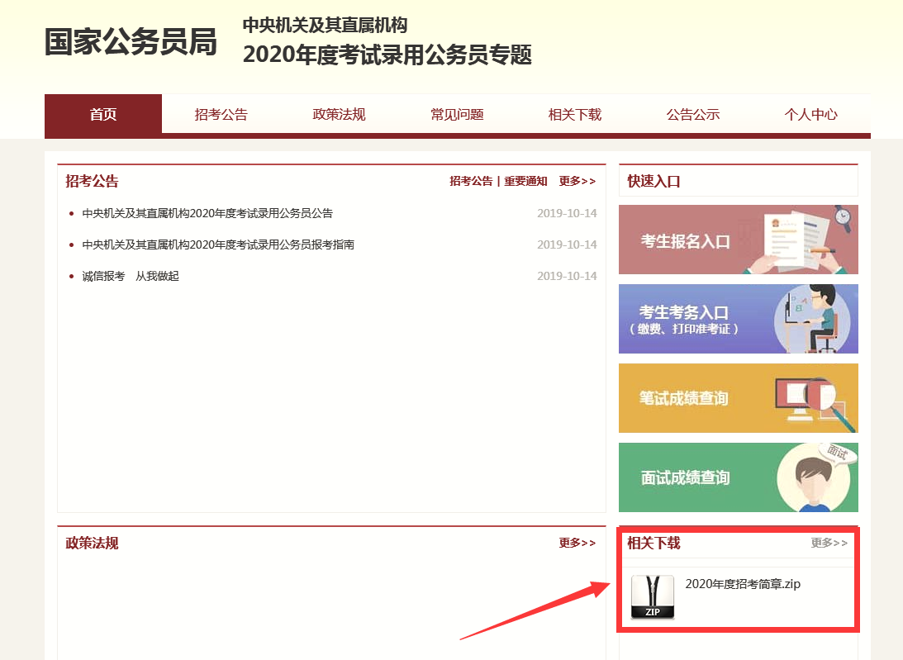Image resolution: width=903 pixels, height=660 pixels.
Task: Open the 2020年度考试录用公务员公告 announcement
Action: point(207,213)
